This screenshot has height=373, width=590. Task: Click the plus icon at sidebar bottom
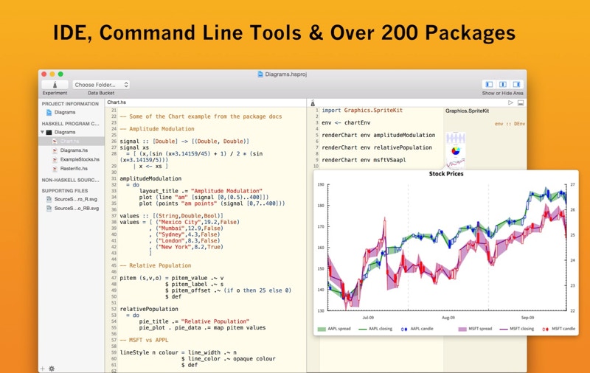[42, 368]
